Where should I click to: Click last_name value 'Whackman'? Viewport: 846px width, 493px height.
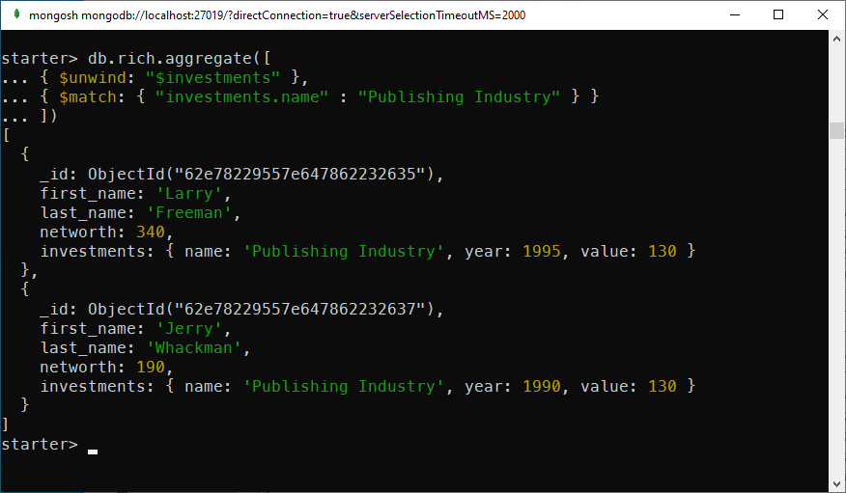pyautogui.click(x=194, y=348)
